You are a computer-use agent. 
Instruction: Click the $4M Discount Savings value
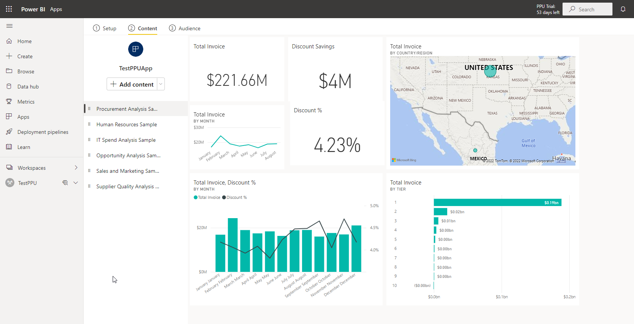point(335,81)
